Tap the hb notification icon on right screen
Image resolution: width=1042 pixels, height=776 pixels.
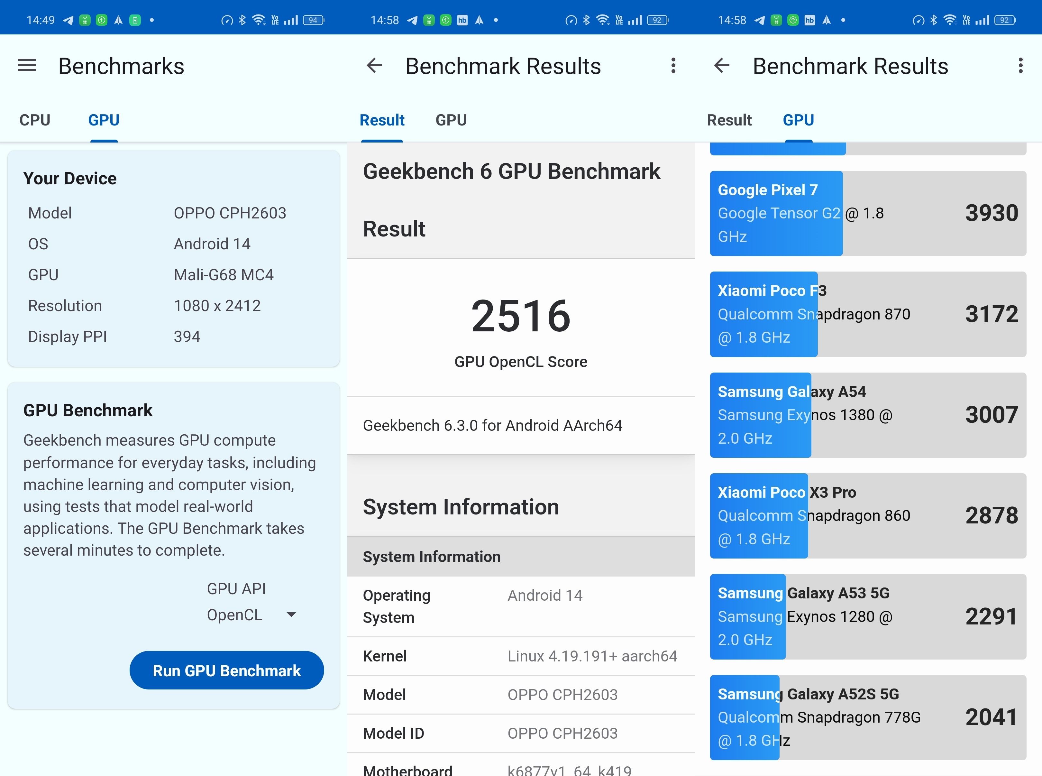pyautogui.click(x=809, y=20)
